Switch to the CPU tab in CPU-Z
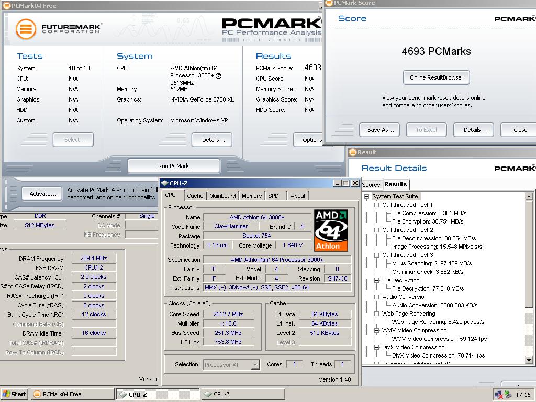The height and width of the screenshot is (402, 536). 170,195
